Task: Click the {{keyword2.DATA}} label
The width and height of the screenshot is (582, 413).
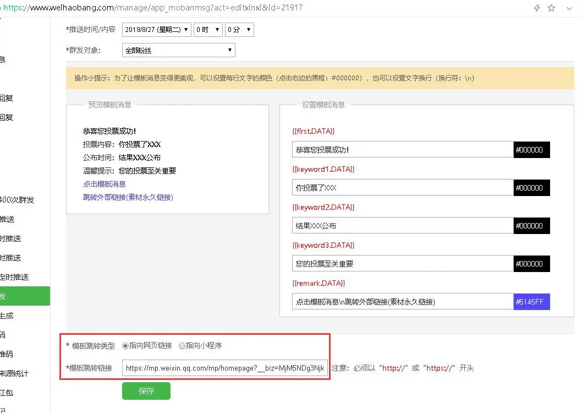Action: [x=323, y=207]
